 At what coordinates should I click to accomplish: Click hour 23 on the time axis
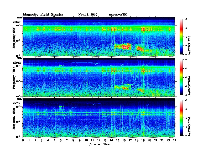pos(168,140)
